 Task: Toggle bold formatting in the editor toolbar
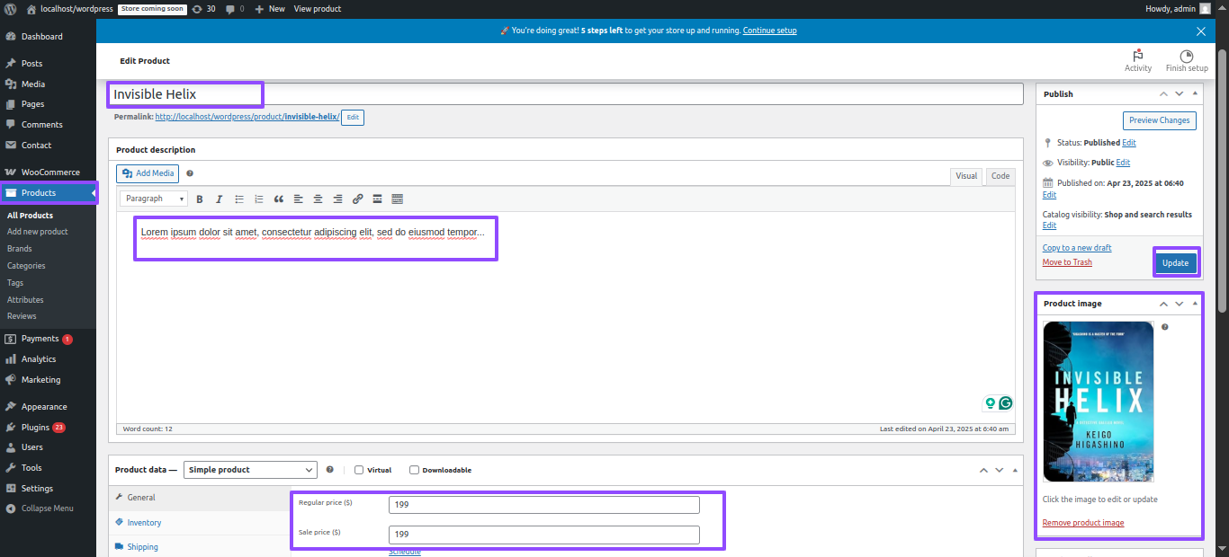pyautogui.click(x=200, y=199)
